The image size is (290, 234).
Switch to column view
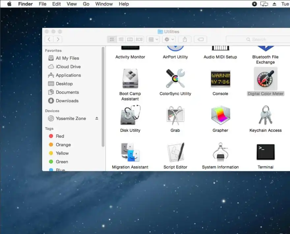point(130,39)
